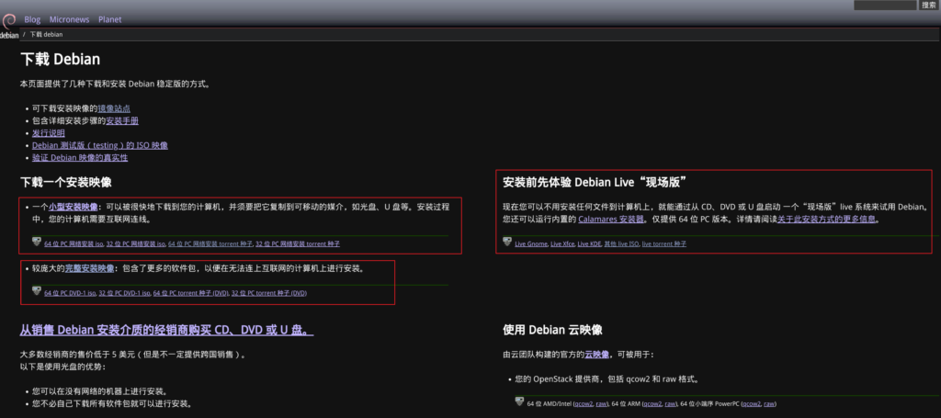Download 32 位 PC DVD-1 iso

coord(124,293)
